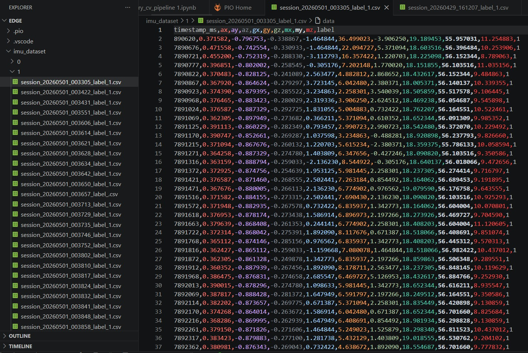Open session_20260501_003746_label_1.csv file

69,235
